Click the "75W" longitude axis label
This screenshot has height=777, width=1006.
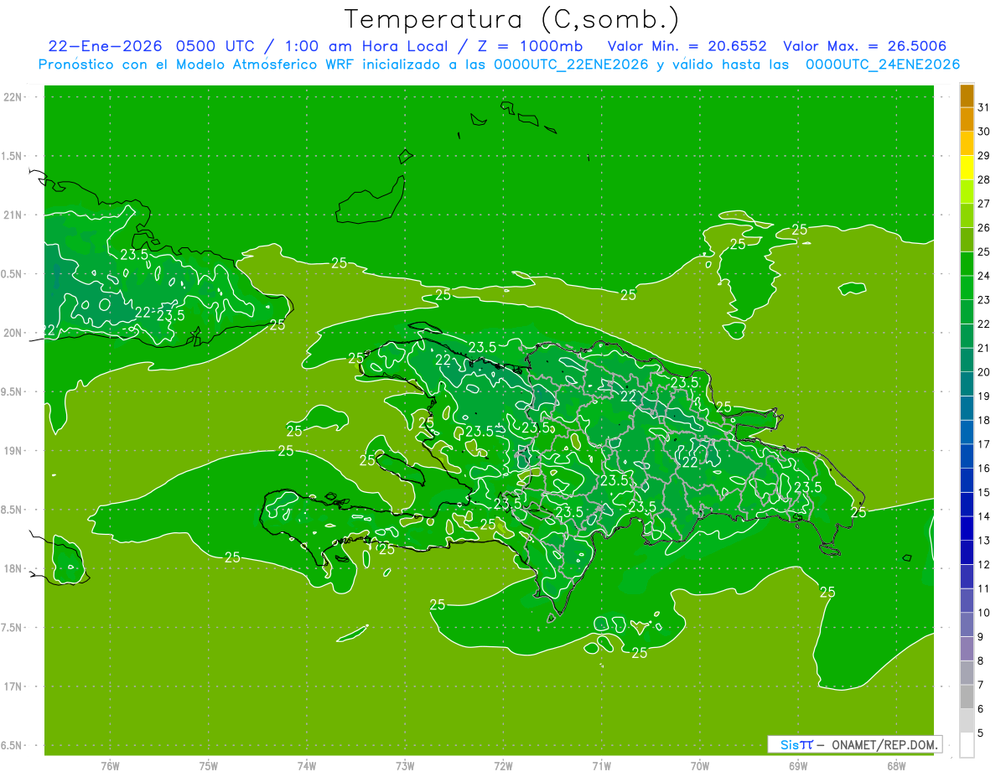point(208,765)
